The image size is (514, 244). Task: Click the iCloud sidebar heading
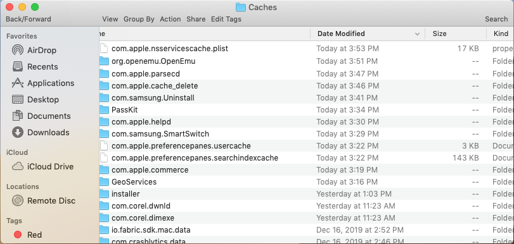pyautogui.click(x=17, y=152)
